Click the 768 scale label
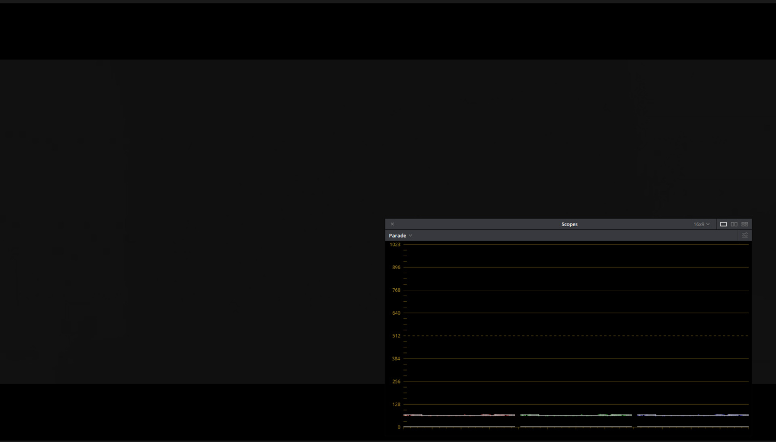The image size is (776, 442). click(x=396, y=290)
